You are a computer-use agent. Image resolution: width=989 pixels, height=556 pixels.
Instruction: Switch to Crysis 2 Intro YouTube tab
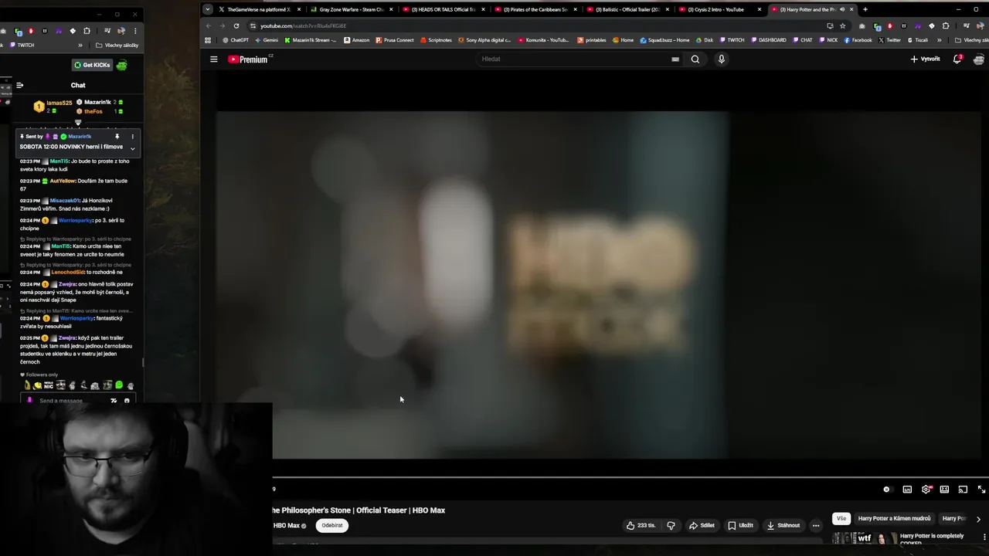click(719, 9)
